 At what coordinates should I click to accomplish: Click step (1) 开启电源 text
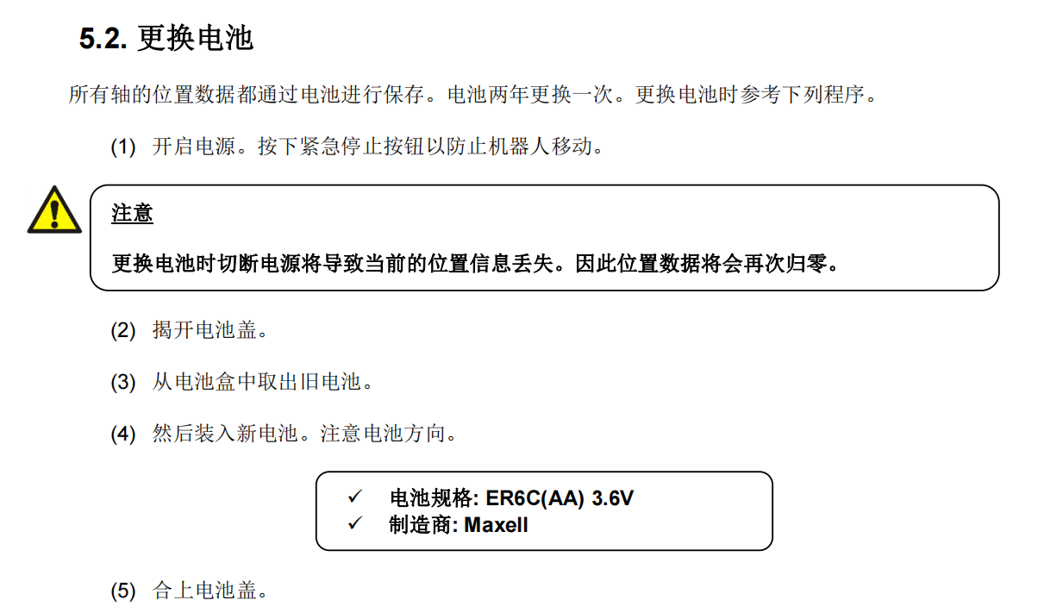click(378, 147)
